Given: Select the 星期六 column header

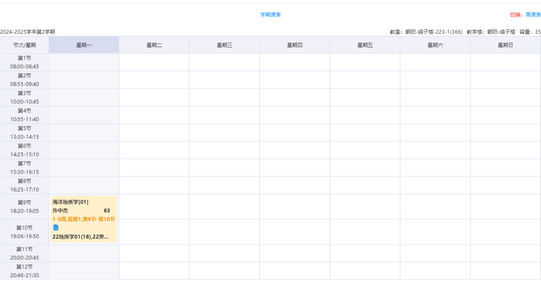Looking at the screenshot, I should [435, 45].
